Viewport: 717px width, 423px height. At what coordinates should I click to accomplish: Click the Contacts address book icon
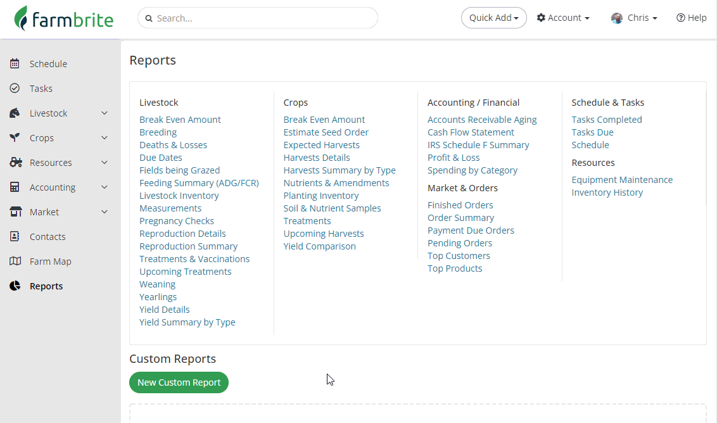pyautogui.click(x=15, y=236)
